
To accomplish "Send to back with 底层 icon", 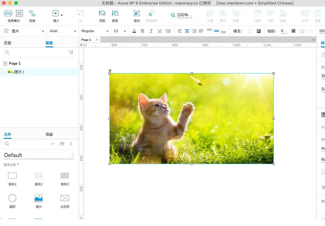I will click(x=115, y=13).
